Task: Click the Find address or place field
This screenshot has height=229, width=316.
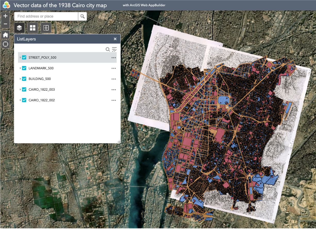Action: (46, 16)
